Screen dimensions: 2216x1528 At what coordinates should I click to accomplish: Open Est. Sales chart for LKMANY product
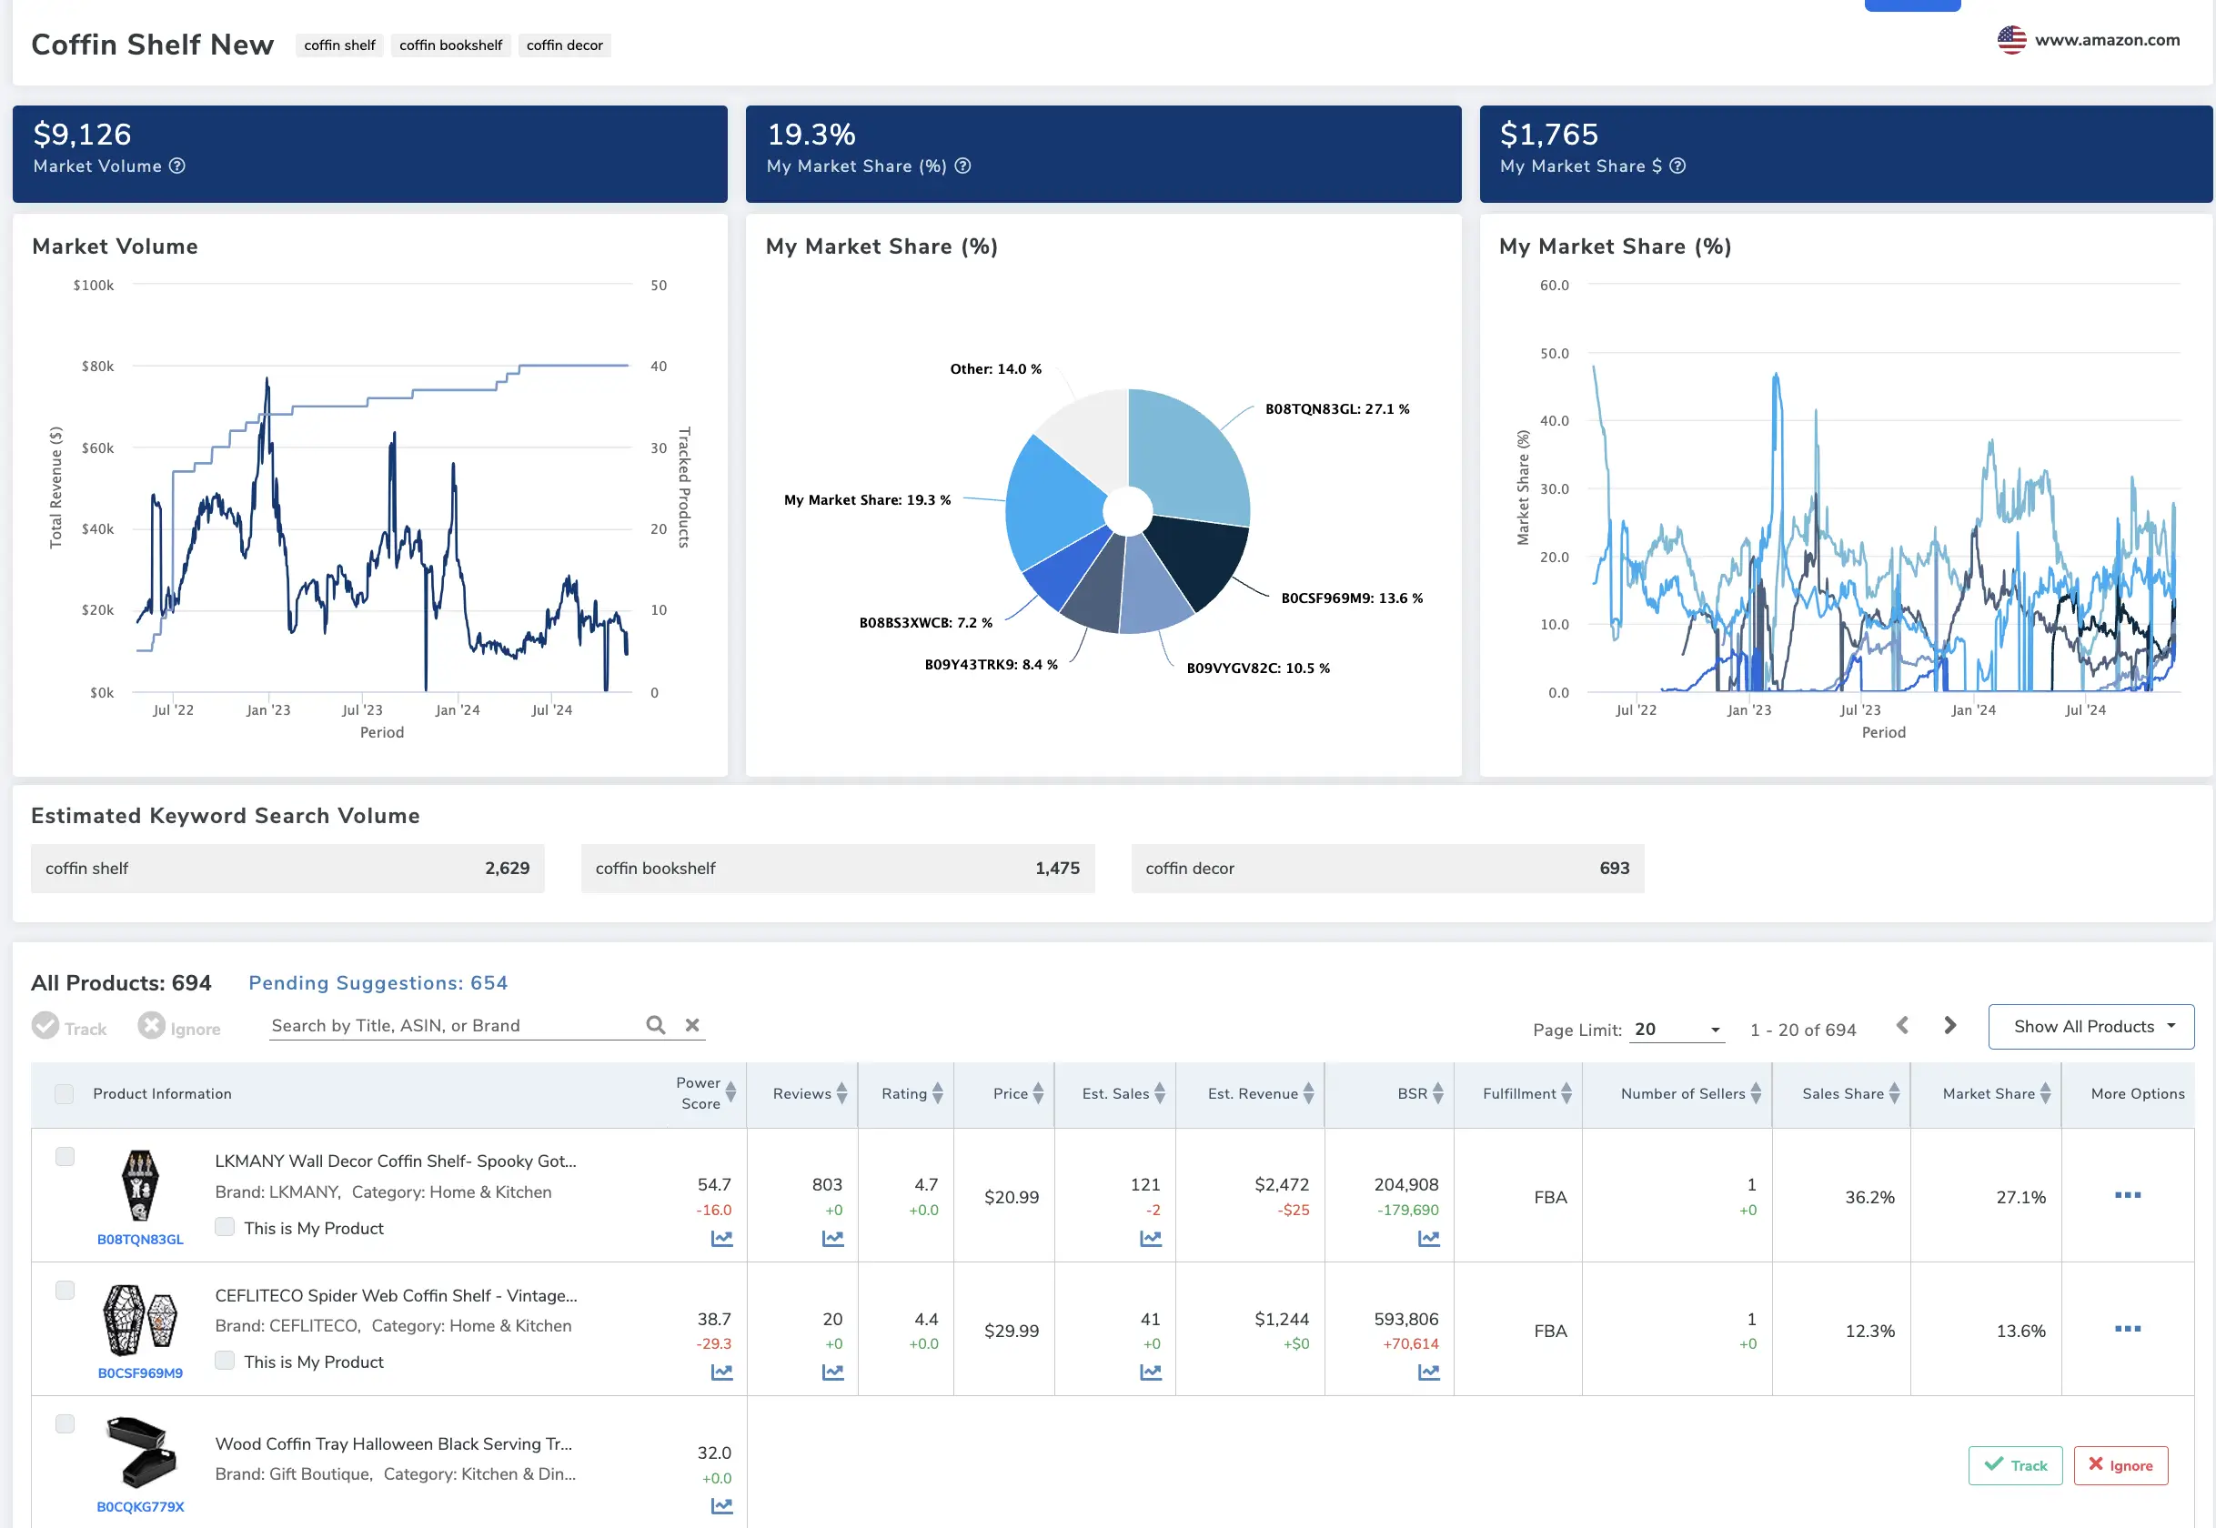click(x=1150, y=1239)
